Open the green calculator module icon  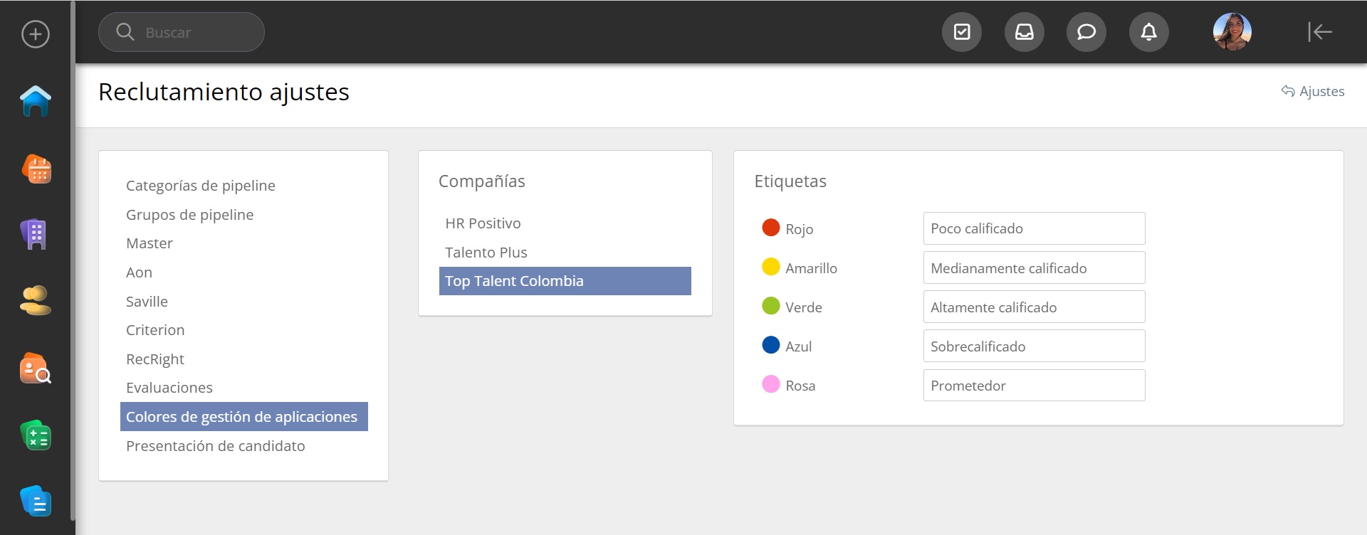(36, 435)
